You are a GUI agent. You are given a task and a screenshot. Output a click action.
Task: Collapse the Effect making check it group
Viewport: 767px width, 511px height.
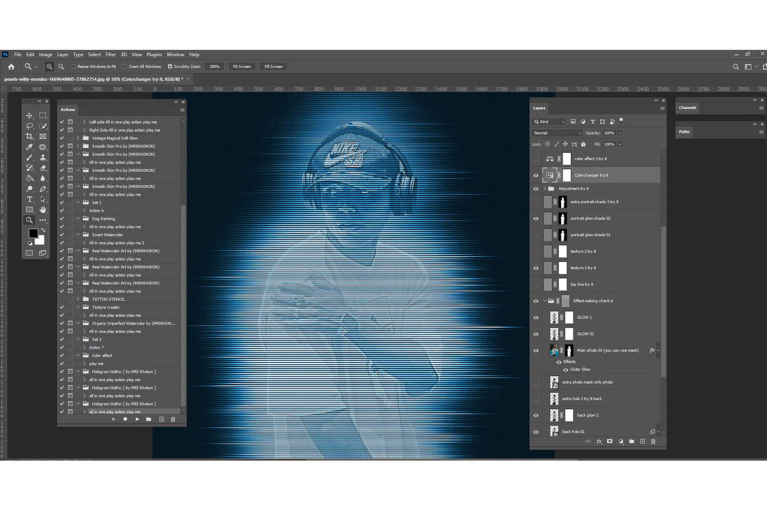545,301
